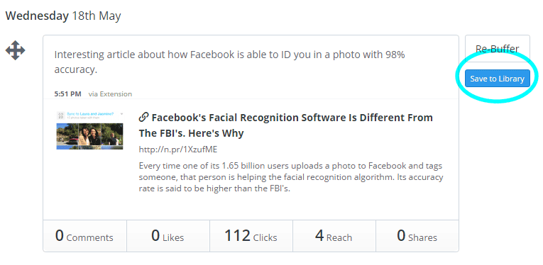Image resolution: width=543 pixels, height=265 pixels.
Task: Select the post text about Facebook ID accuracy
Action: click(x=229, y=62)
